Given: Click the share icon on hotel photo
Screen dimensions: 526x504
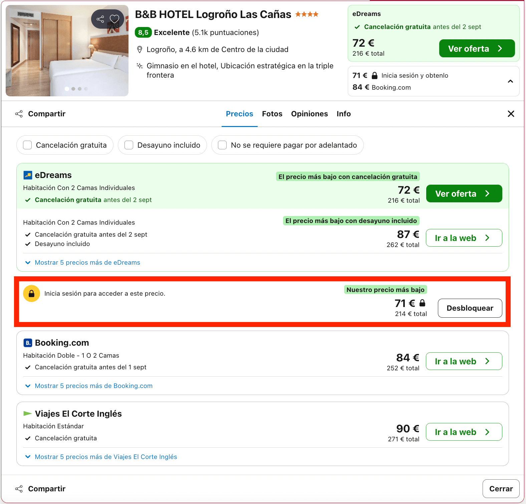Looking at the screenshot, I should click(x=100, y=19).
